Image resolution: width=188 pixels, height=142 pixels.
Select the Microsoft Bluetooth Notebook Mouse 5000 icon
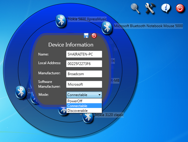[x=107, y=28]
